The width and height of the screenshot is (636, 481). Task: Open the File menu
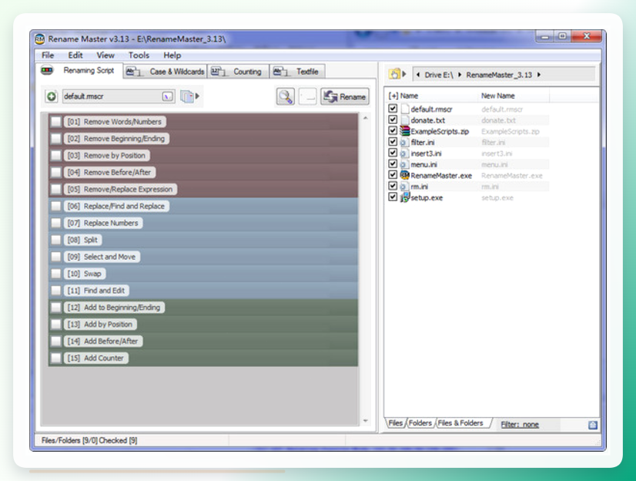tap(48, 55)
